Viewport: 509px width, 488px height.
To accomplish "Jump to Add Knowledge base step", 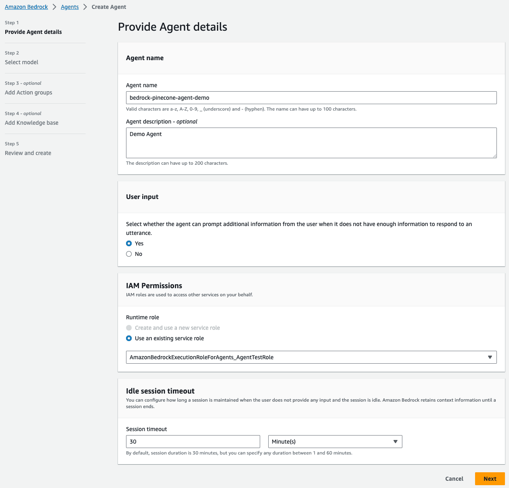I will click(x=32, y=123).
